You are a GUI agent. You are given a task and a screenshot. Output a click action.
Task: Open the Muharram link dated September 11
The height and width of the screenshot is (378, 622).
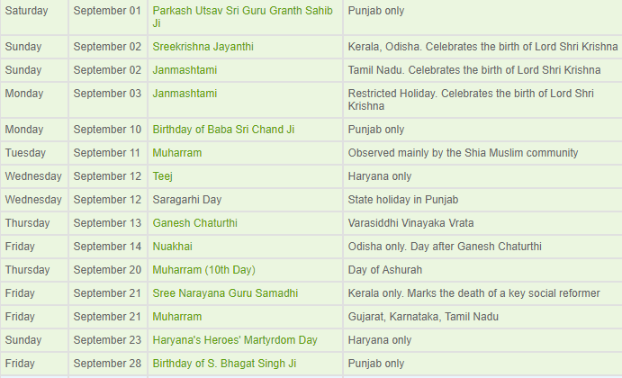(x=177, y=153)
